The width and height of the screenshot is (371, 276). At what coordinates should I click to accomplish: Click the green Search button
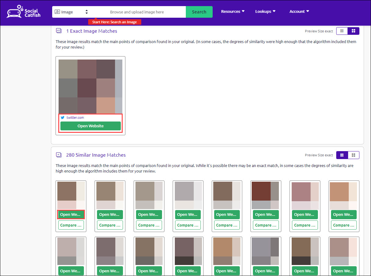199,12
